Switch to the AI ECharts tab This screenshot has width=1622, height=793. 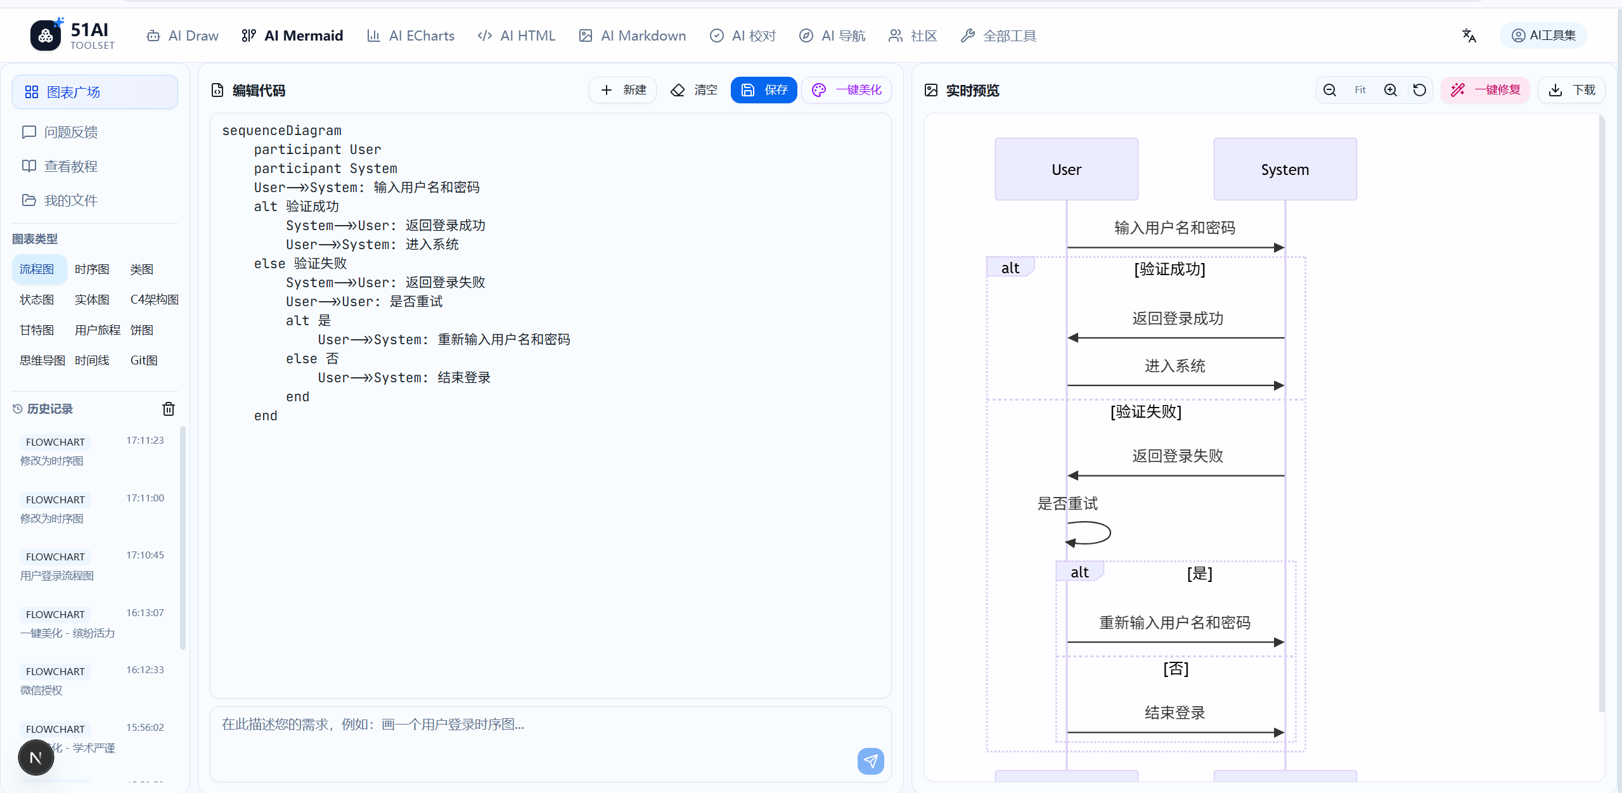[x=411, y=35]
